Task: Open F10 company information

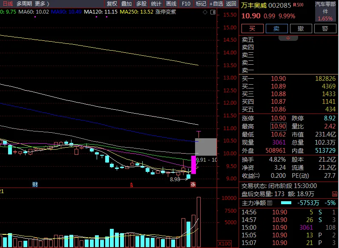Action: tap(186, 4)
